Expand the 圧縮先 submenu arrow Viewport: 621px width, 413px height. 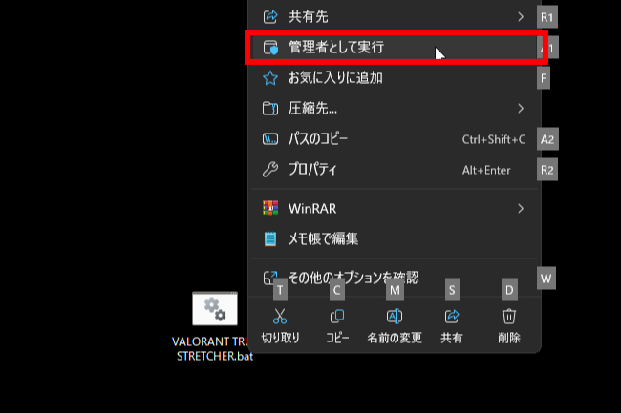click(x=521, y=109)
